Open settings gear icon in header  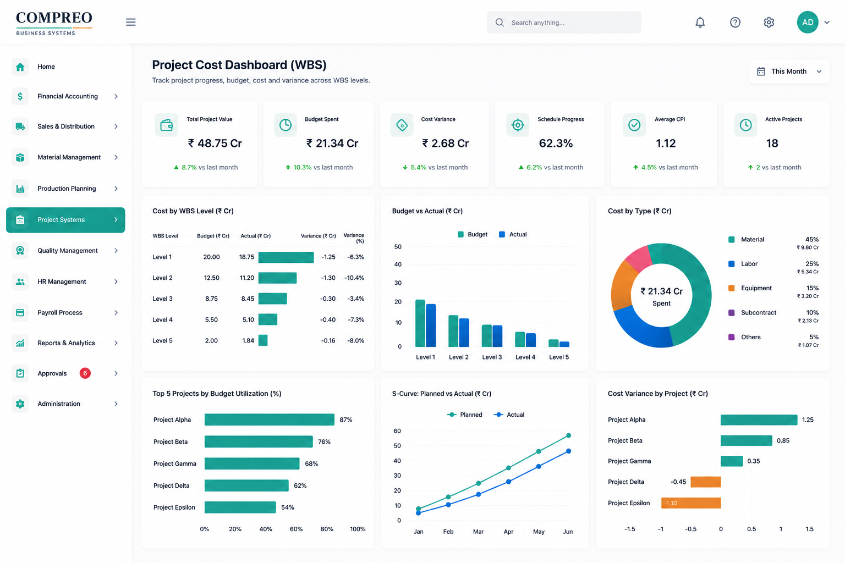(x=769, y=22)
